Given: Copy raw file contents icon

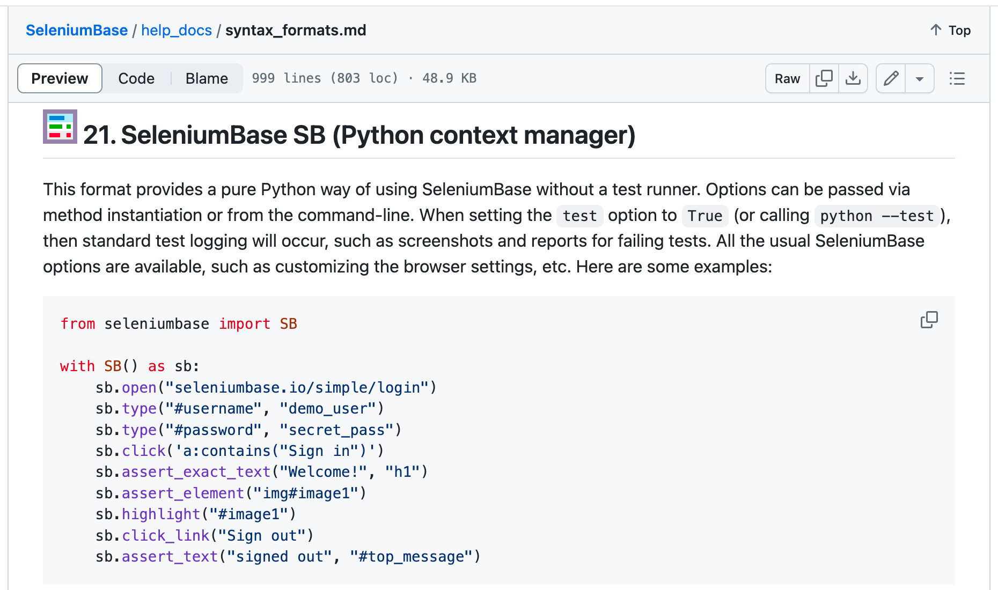Looking at the screenshot, I should [x=824, y=78].
